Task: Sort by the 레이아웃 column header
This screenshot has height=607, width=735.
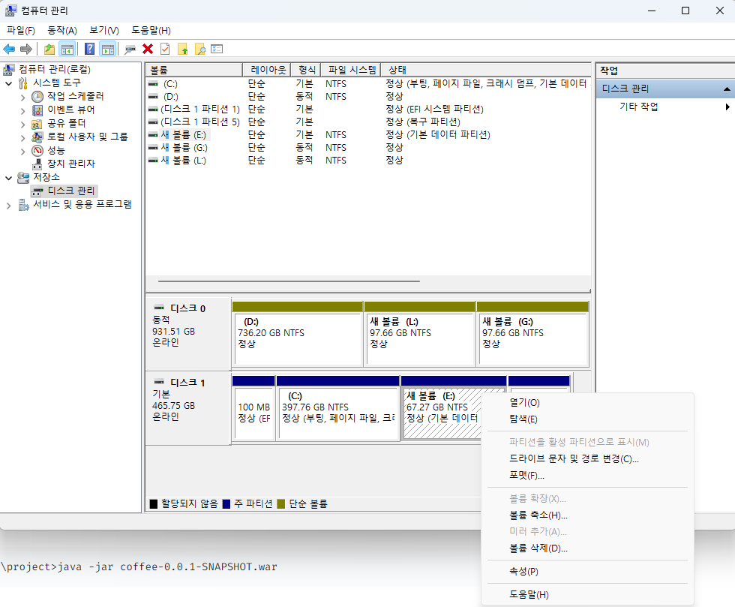Action: pos(267,70)
